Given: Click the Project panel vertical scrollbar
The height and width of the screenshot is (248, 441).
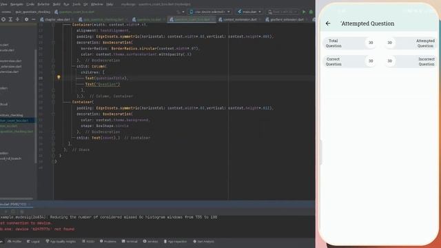Looking at the screenshot, I should (35, 106).
